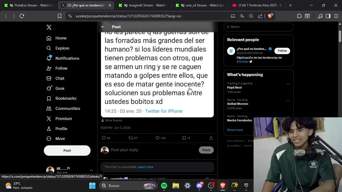Open options for Aníbal Moreno trend
This screenshot has width=342, height=192.
point(288,101)
